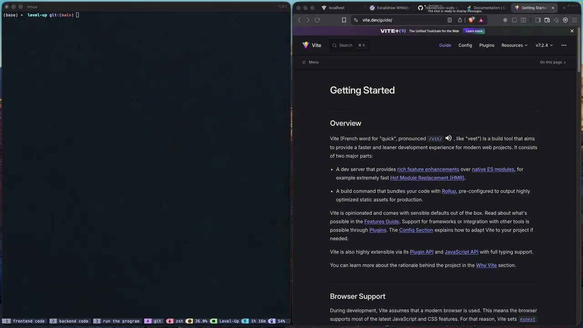Follow the Hot Module Replacement (HMR) link
The height and width of the screenshot is (328, 583).
[x=427, y=178]
